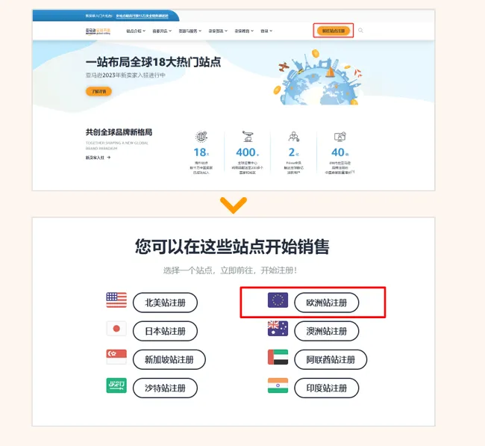Click the UAE flag icon
Image resolution: width=485 pixels, height=446 pixels.
coord(278,357)
